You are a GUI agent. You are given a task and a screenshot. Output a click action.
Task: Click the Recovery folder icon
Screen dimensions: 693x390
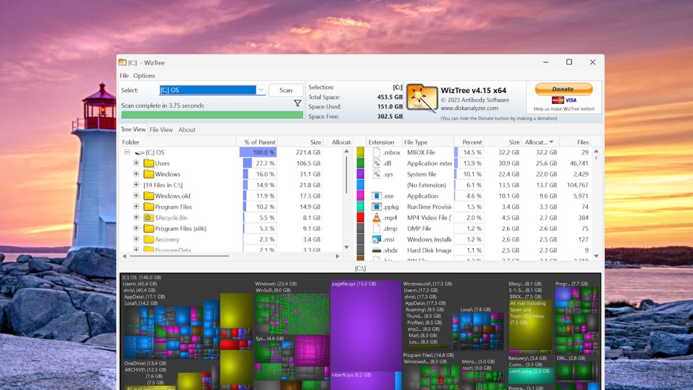pyautogui.click(x=148, y=240)
